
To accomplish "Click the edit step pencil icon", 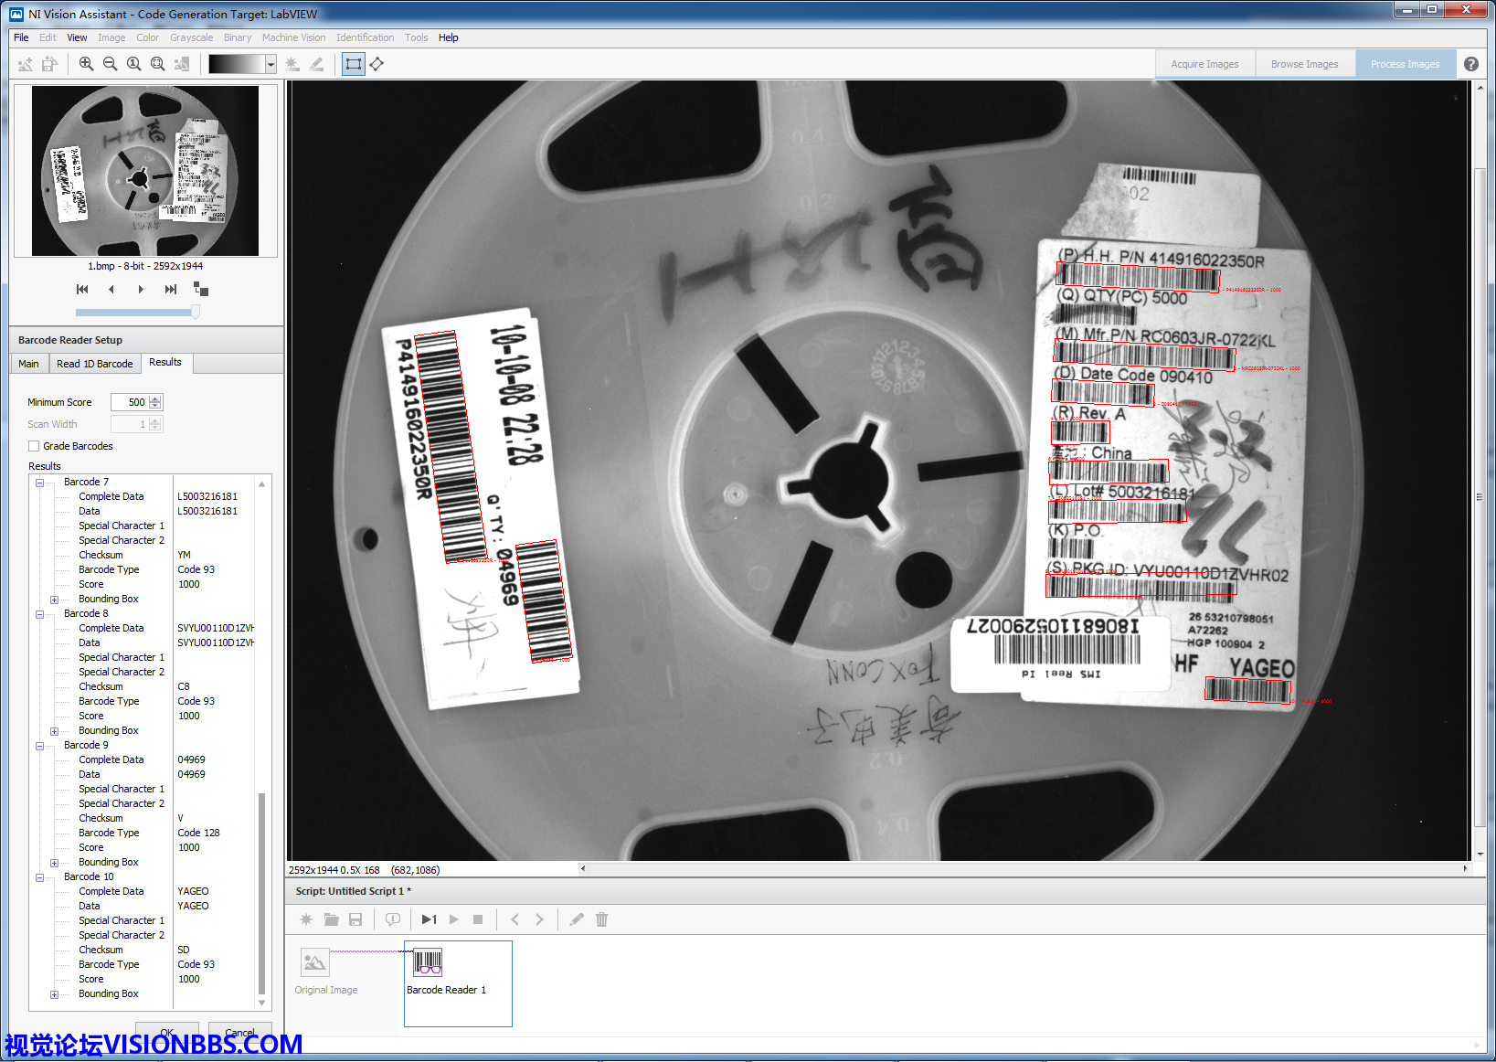I will (577, 919).
